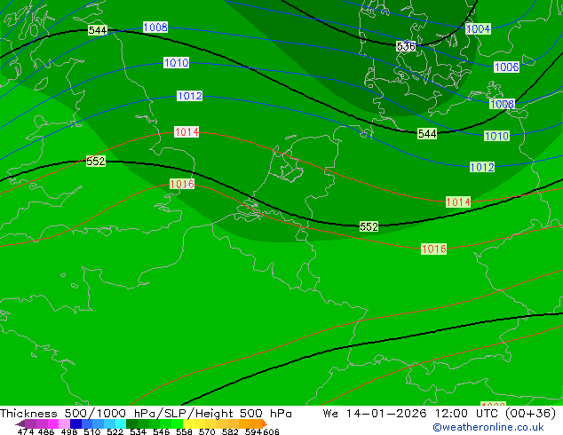Screen dimensions: 563x435
Task: Click the legend value 534
Action: click(x=138, y=431)
